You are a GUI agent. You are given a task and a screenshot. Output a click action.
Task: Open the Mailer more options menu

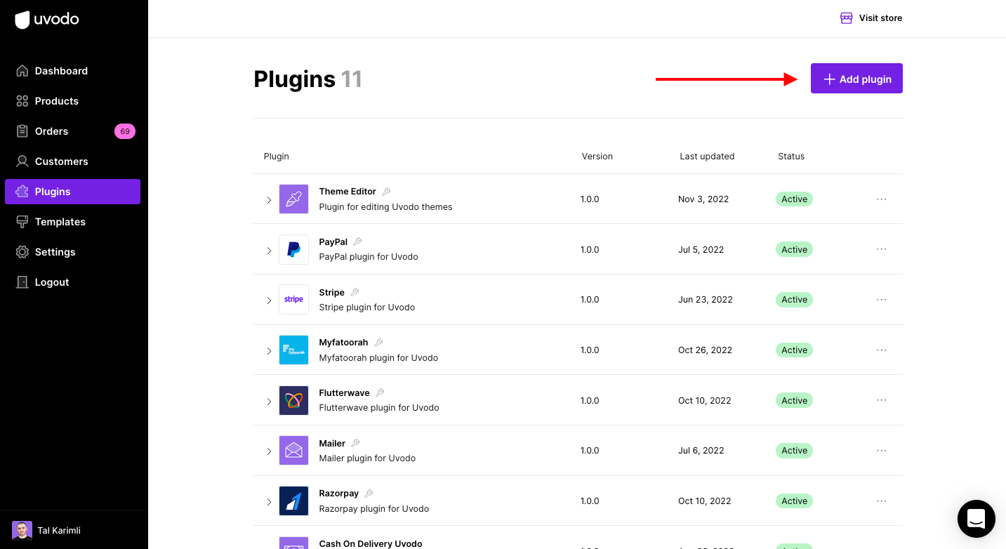(x=882, y=450)
